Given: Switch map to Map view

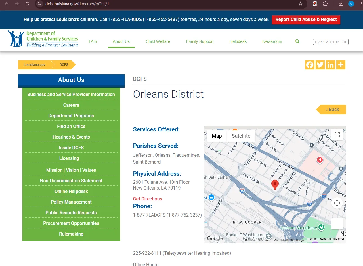Looking at the screenshot, I should tap(217, 136).
